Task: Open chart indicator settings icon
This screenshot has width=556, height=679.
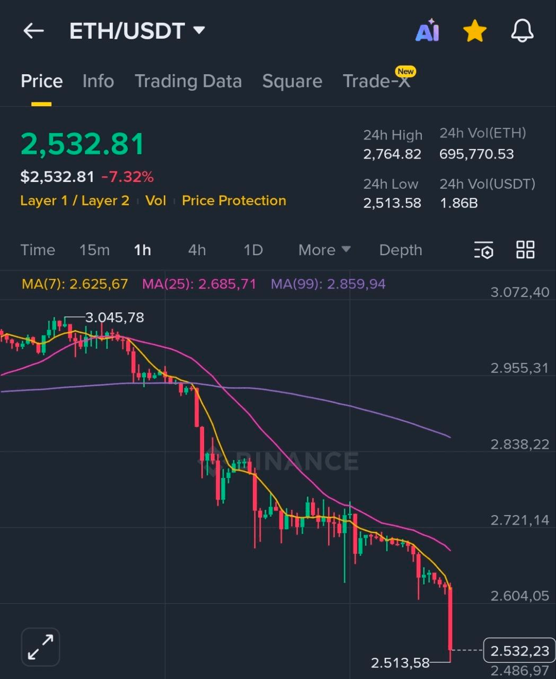Action: 483,250
